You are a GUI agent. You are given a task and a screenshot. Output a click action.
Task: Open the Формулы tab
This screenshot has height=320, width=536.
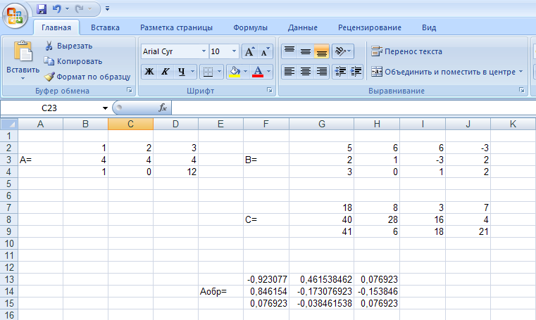[250, 27]
